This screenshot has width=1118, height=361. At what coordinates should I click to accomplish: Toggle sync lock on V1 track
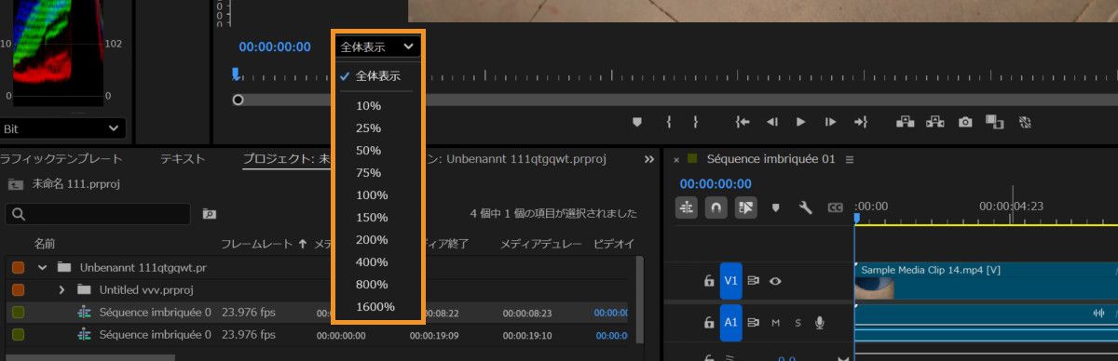(x=754, y=281)
